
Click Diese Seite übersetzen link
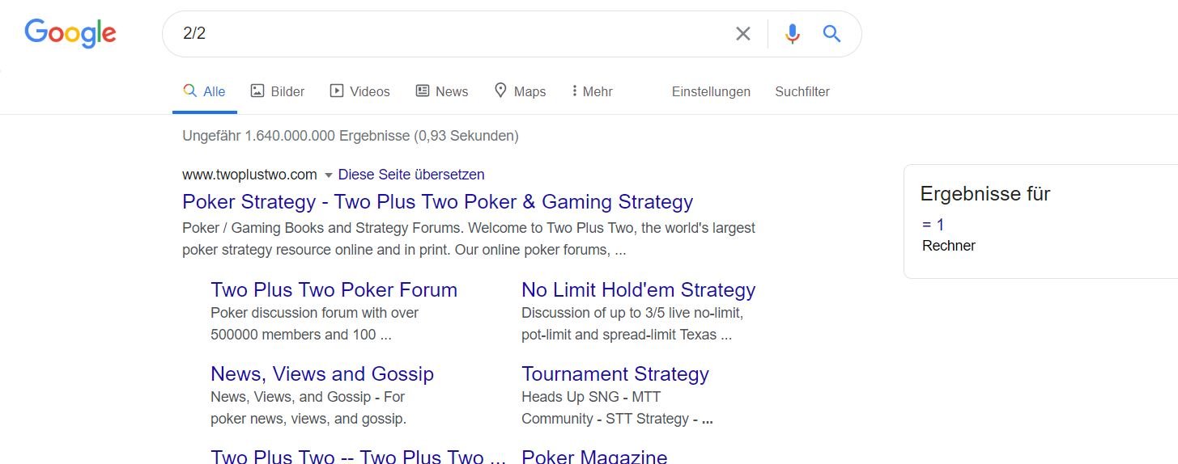(x=411, y=175)
